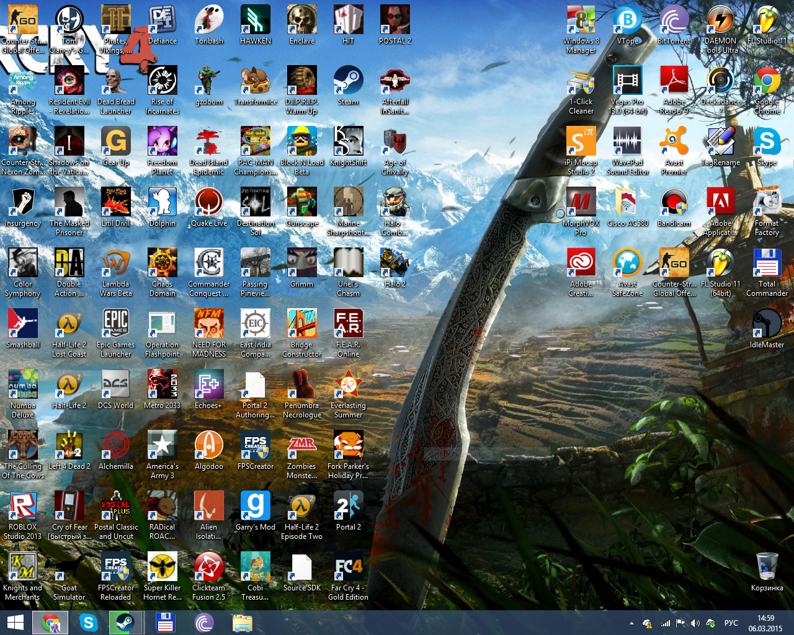Select the Transformice icon

point(256,86)
